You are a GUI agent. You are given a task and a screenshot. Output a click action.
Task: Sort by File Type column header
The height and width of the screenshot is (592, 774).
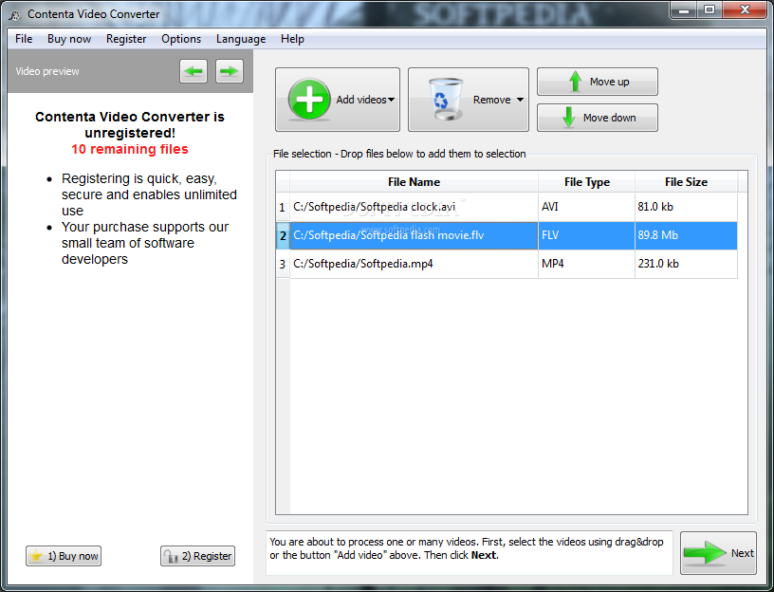tap(586, 182)
